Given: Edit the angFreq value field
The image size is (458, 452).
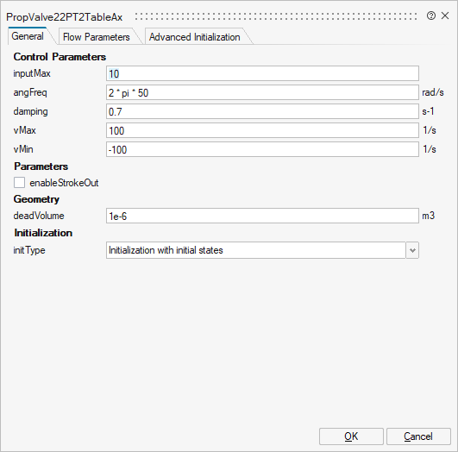Looking at the screenshot, I should pyautogui.click(x=262, y=92).
